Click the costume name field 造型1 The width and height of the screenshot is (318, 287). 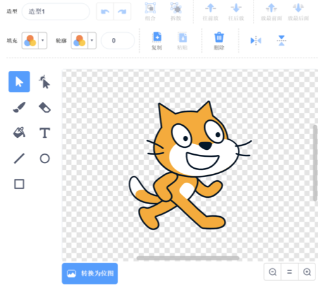(x=56, y=11)
